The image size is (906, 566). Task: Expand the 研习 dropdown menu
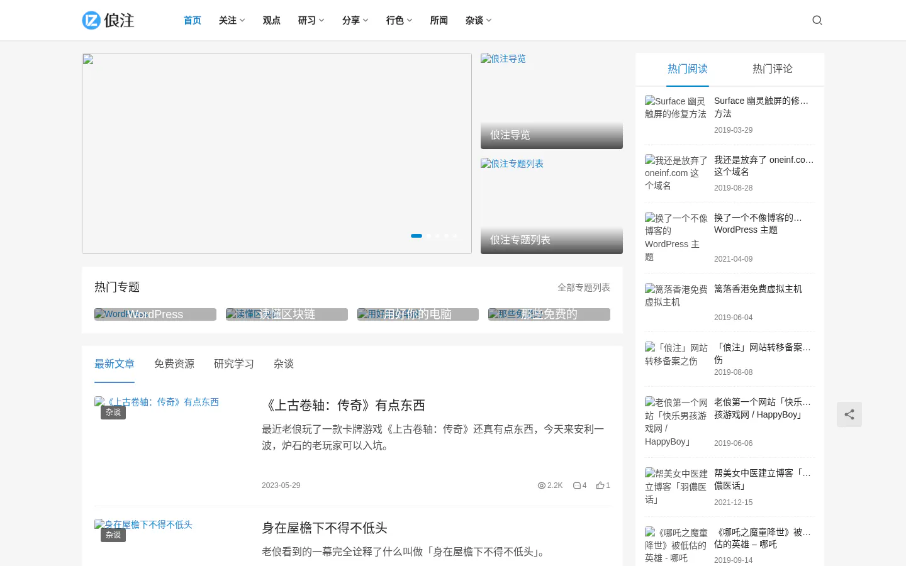[311, 20]
